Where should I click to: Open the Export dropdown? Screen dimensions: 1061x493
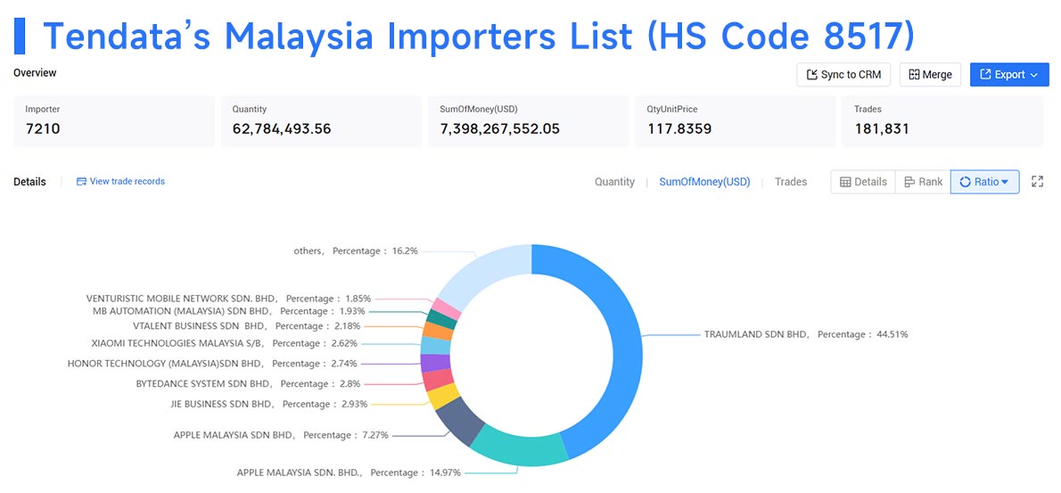1009,74
